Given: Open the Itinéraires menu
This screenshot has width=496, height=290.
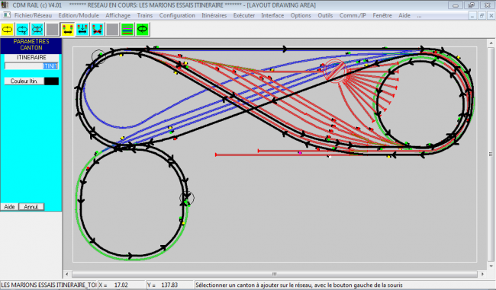Looking at the screenshot, I should pyautogui.click(x=214, y=15).
